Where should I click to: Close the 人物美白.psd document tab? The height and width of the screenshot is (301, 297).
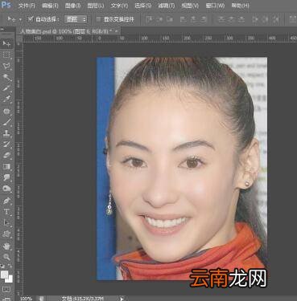(117, 31)
